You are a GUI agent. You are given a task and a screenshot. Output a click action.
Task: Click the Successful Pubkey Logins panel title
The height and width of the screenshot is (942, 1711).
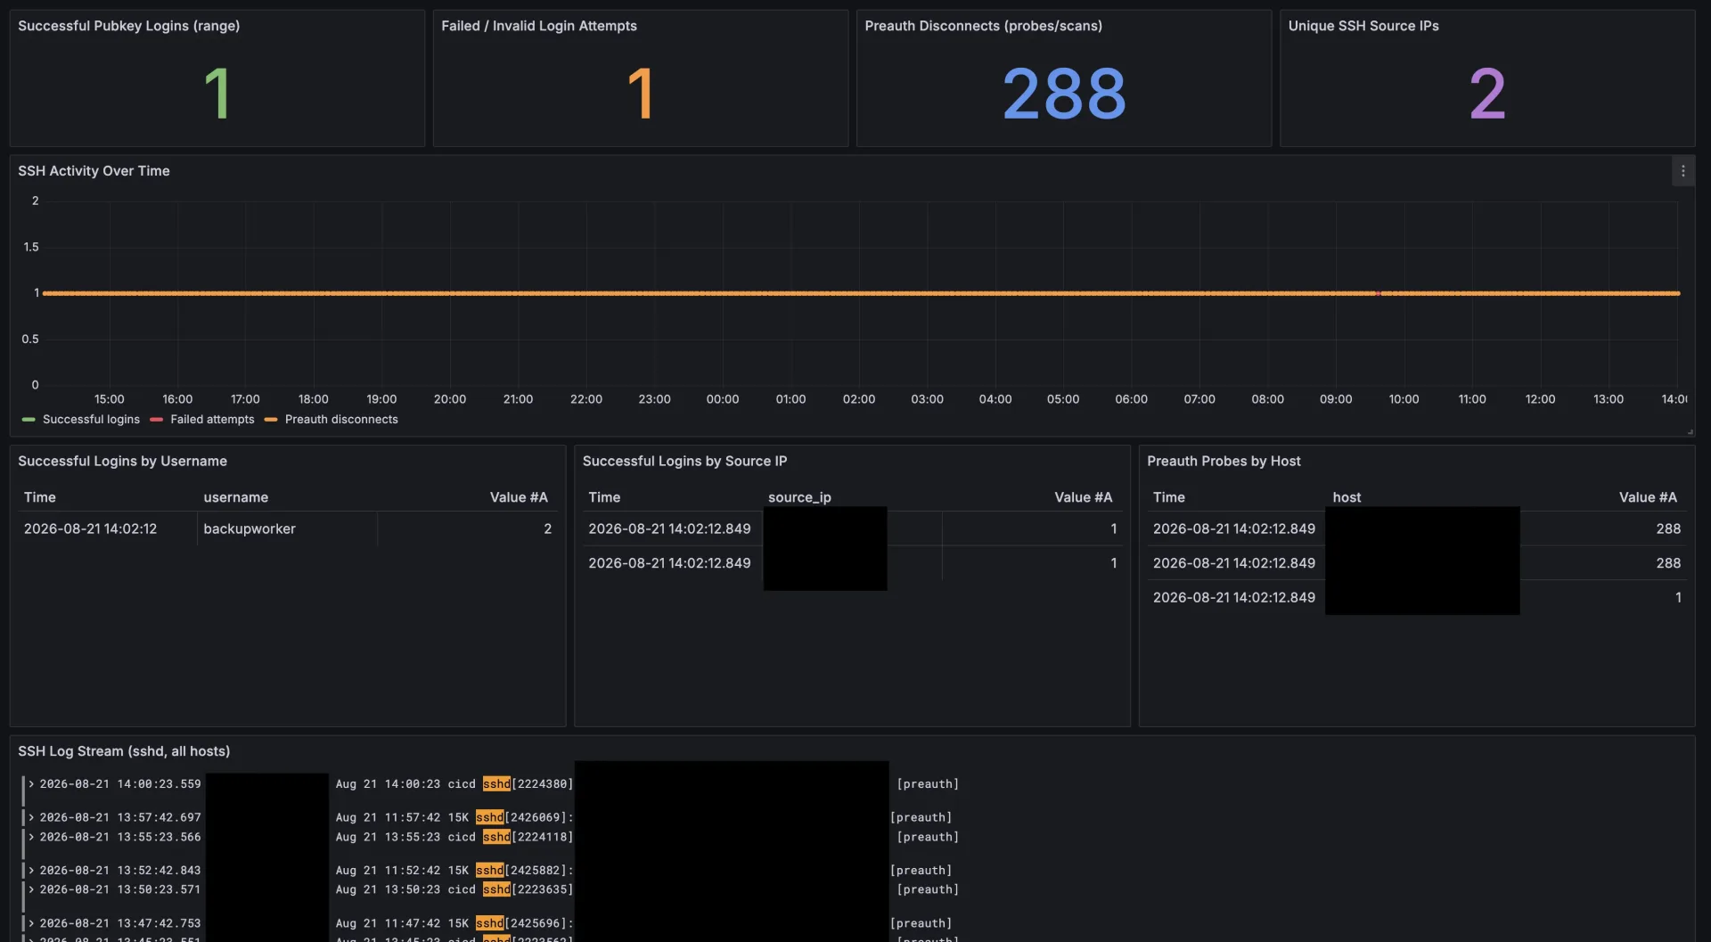[128, 26]
